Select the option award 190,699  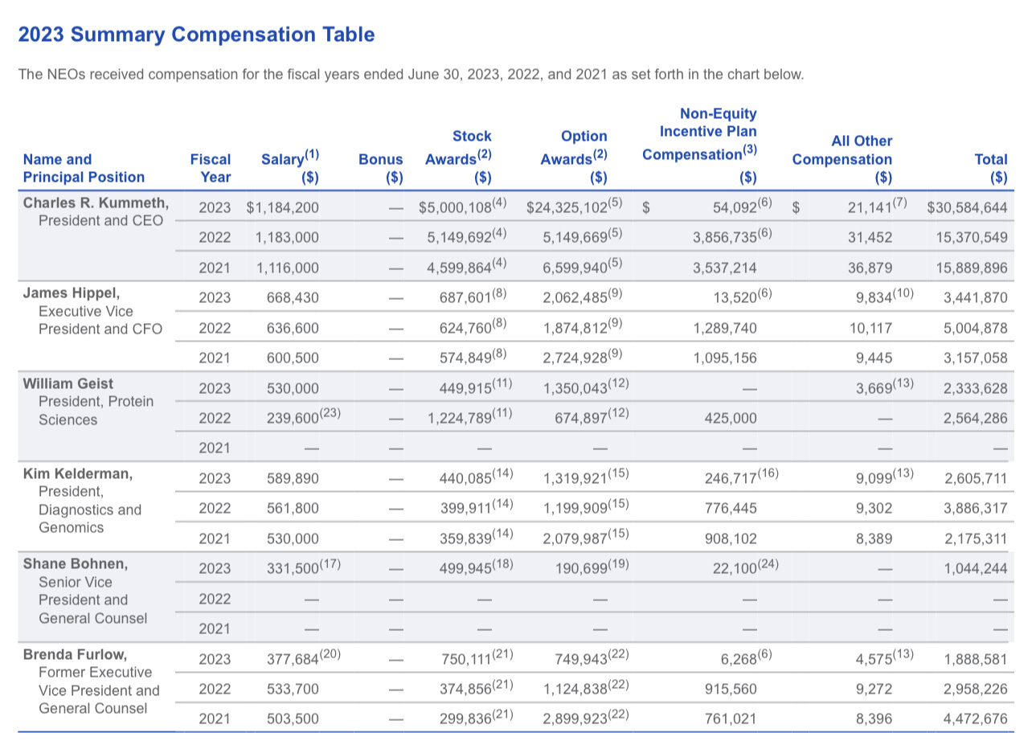(x=579, y=568)
